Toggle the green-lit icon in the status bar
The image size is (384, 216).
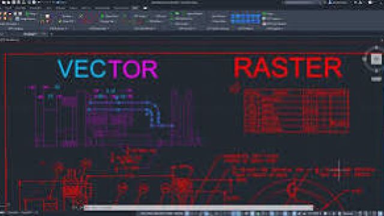(257, 214)
